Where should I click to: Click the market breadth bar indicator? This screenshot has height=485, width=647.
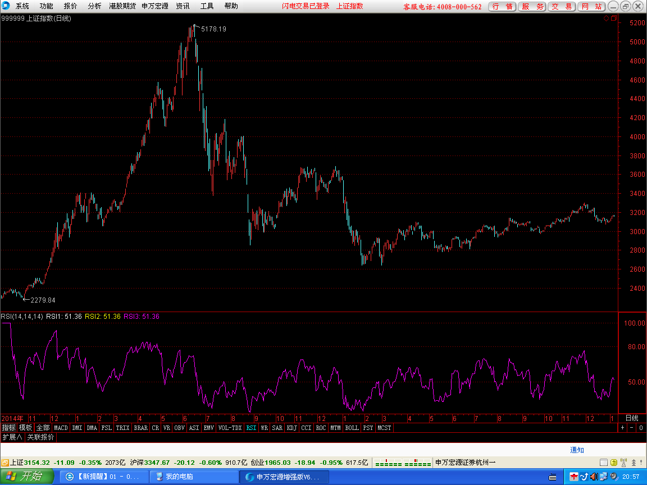pos(402,463)
